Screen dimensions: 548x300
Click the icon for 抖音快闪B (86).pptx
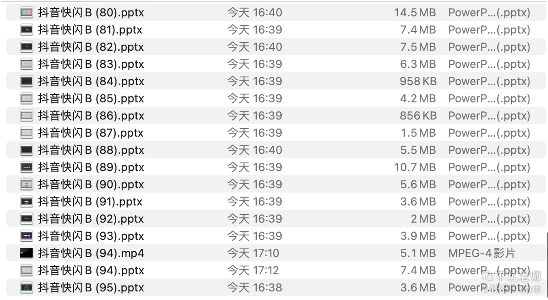click(26, 116)
